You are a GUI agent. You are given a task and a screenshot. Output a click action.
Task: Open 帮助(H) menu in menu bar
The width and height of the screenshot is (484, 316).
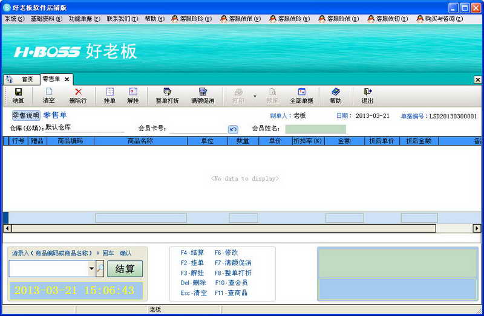(155, 19)
